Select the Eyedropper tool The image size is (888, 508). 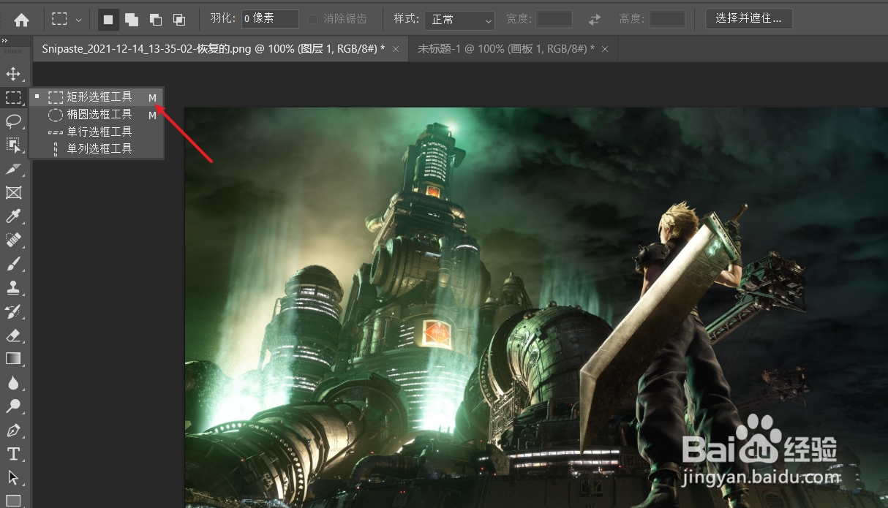point(13,216)
